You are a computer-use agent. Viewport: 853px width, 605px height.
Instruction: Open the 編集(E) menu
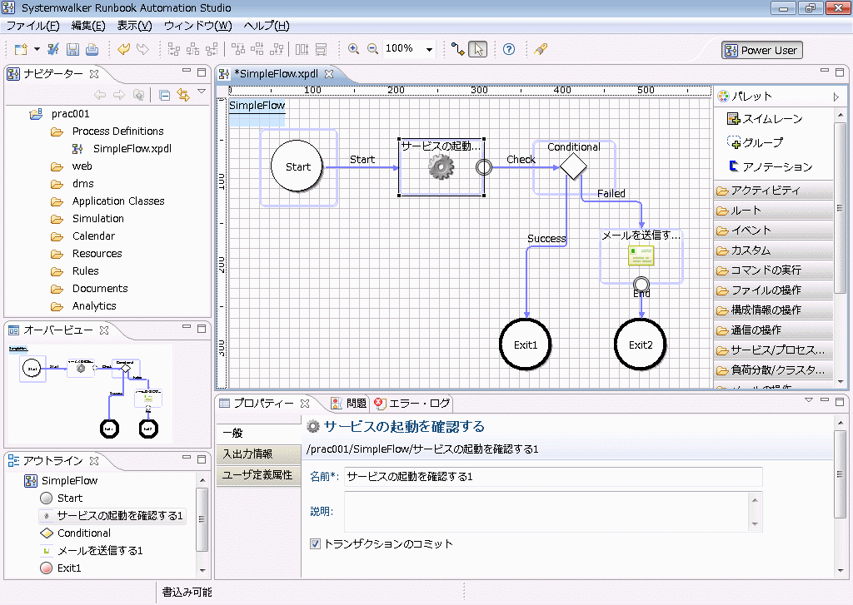click(x=88, y=26)
